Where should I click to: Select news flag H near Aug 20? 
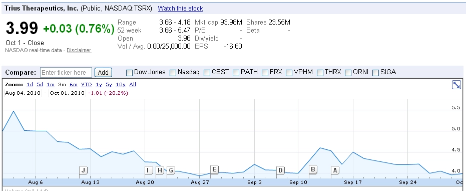tap(160, 170)
